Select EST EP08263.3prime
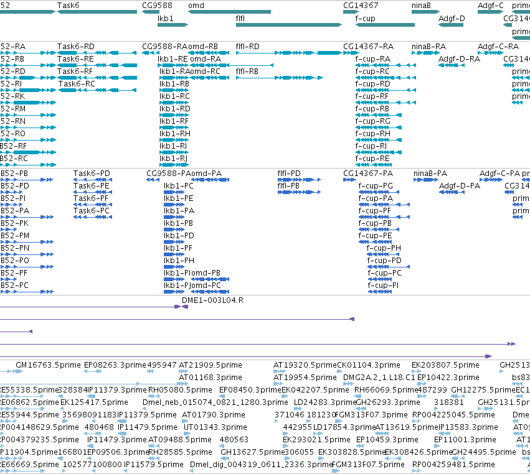The height and width of the screenshot is (474, 530). 115,365
